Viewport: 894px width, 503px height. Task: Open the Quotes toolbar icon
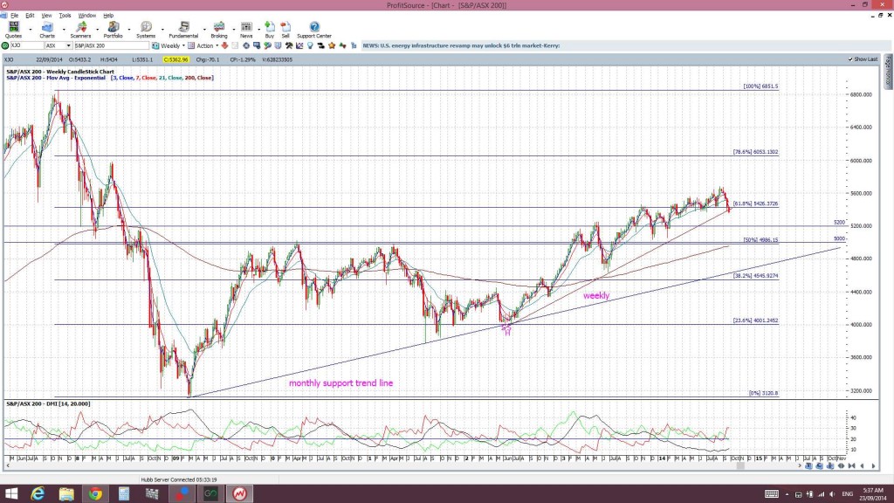13,27
